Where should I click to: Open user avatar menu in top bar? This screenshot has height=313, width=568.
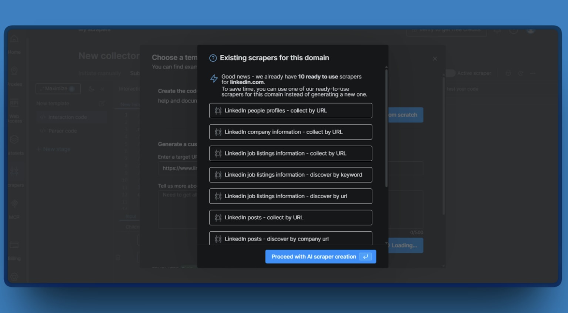pyautogui.click(x=531, y=30)
